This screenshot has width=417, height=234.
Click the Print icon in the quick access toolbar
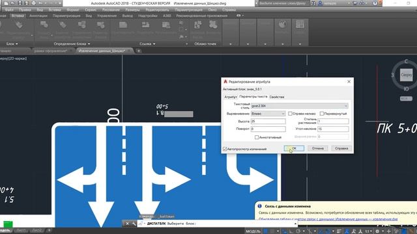(x=34, y=3)
